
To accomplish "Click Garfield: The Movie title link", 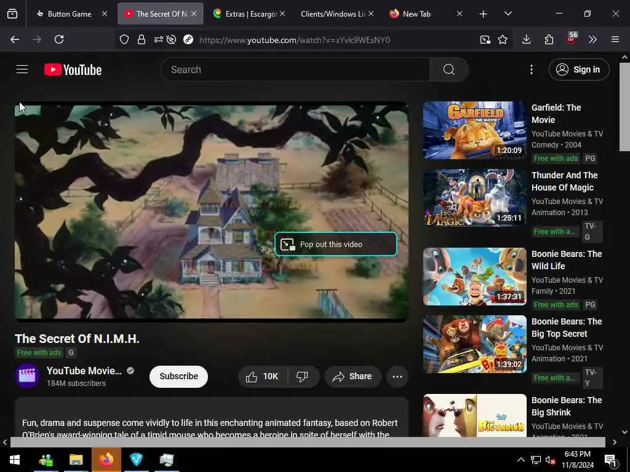I will click(556, 114).
